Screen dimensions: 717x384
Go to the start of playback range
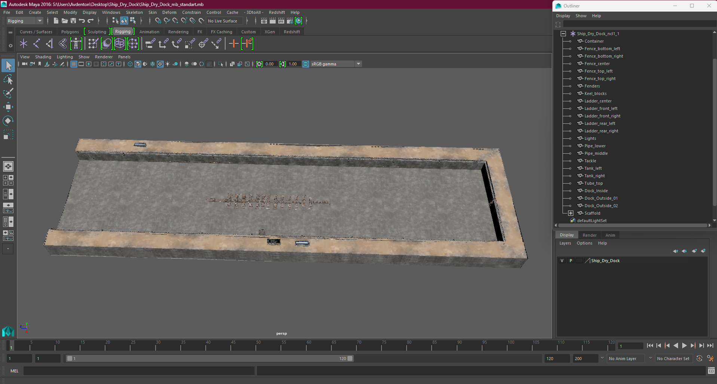(650, 345)
